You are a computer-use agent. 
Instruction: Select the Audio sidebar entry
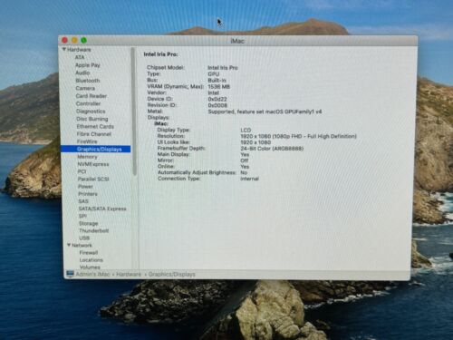point(82,73)
